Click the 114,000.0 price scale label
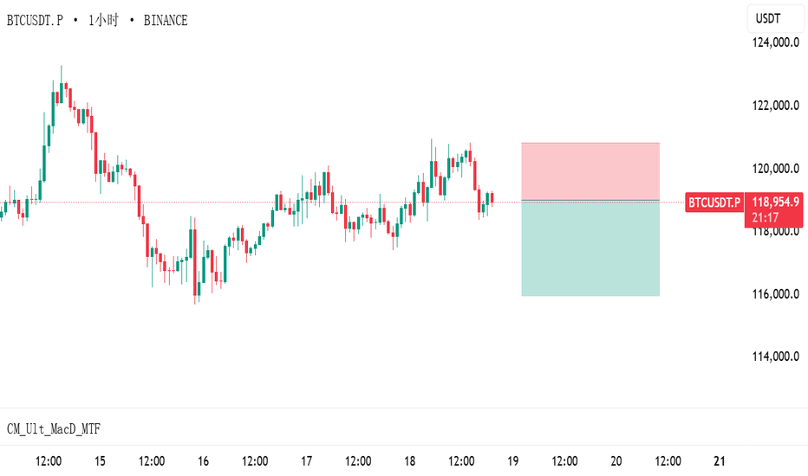 coord(776,356)
